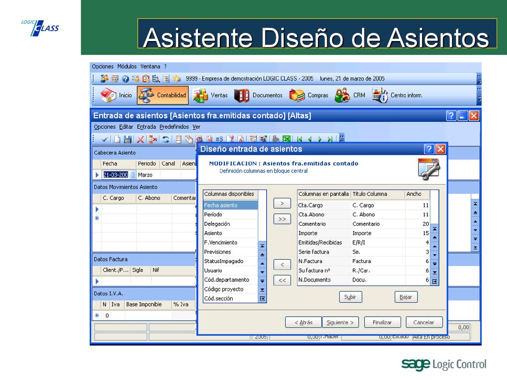The height and width of the screenshot is (380, 507).
Task: Click the Bajar button
Action: pyautogui.click(x=406, y=297)
